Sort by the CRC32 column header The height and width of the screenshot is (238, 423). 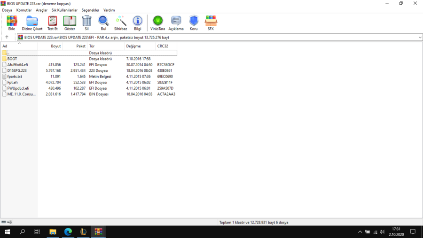point(166,46)
